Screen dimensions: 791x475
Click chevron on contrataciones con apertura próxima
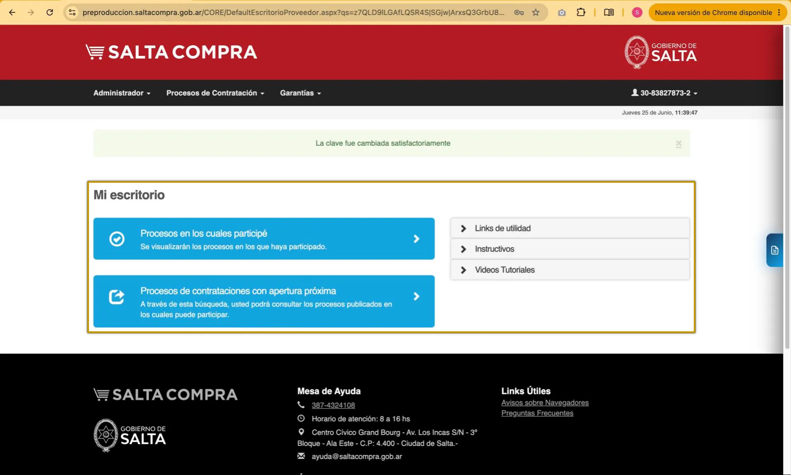coord(417,296)
